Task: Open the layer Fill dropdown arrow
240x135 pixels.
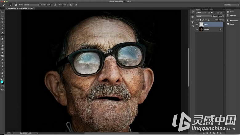Action: [223, 20]
